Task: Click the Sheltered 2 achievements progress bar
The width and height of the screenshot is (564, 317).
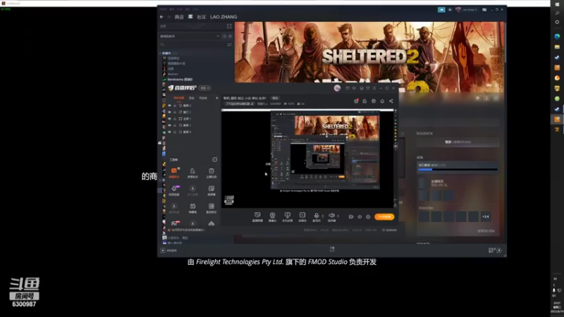Action: coord(458,169)
